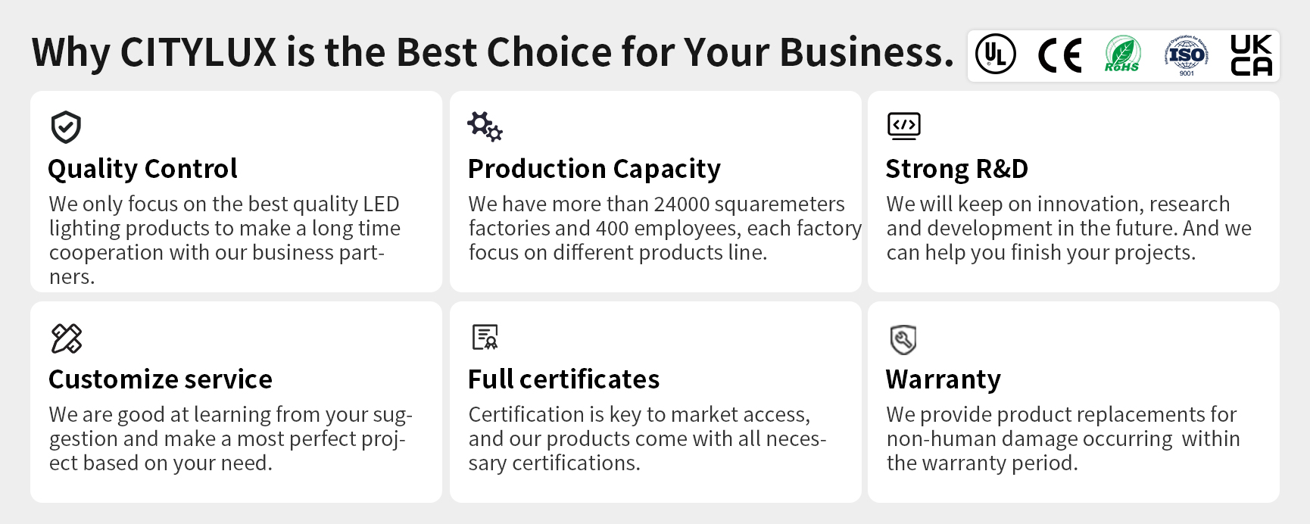Click the wrench shield Warranty icon
The width and height of the screenshot is (1310, 524).
(x=903, y=339)
